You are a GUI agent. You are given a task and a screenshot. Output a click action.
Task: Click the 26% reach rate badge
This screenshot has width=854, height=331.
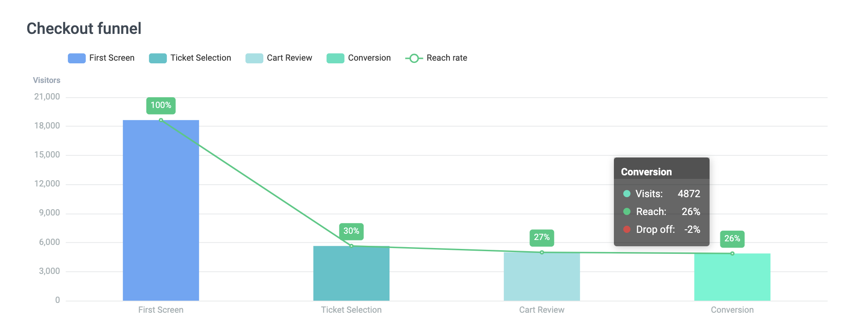(732, 239)
